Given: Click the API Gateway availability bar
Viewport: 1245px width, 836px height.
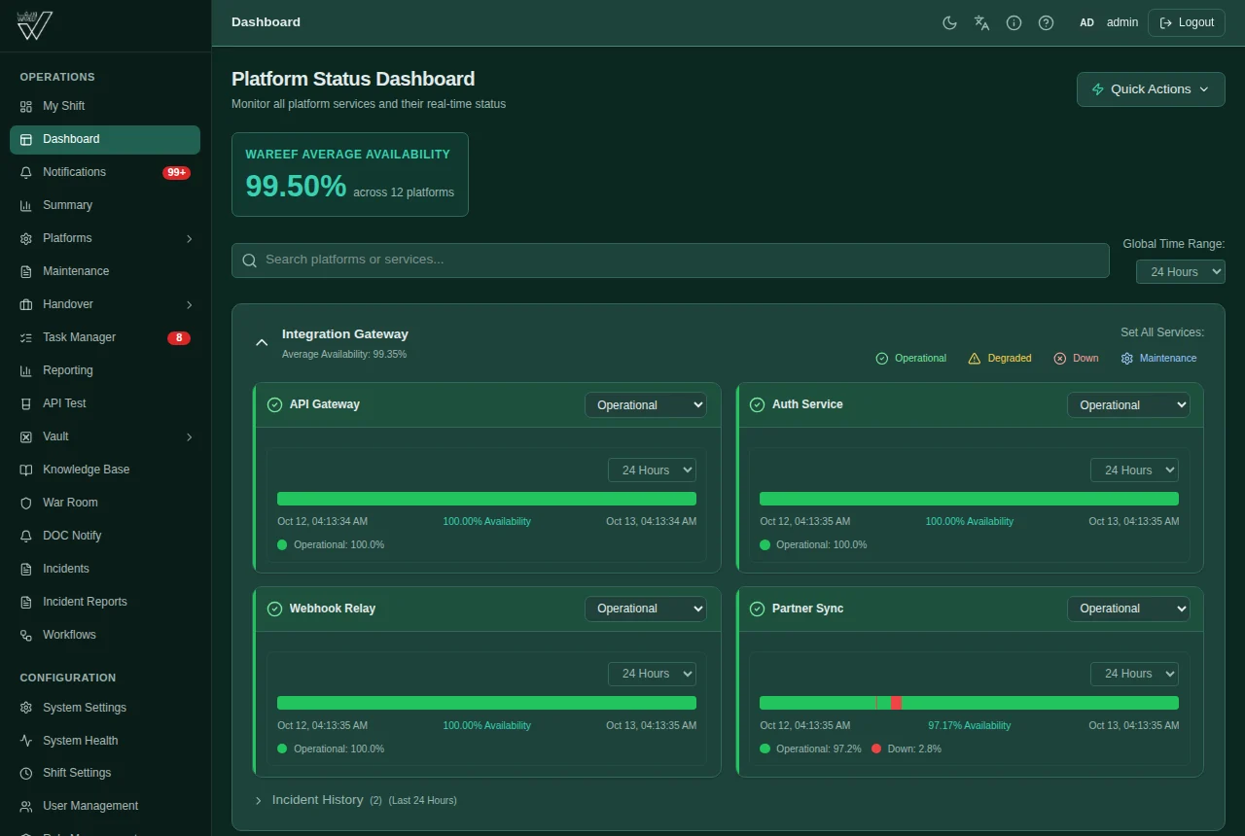Looking at the screenshot, I should (486, 499).
